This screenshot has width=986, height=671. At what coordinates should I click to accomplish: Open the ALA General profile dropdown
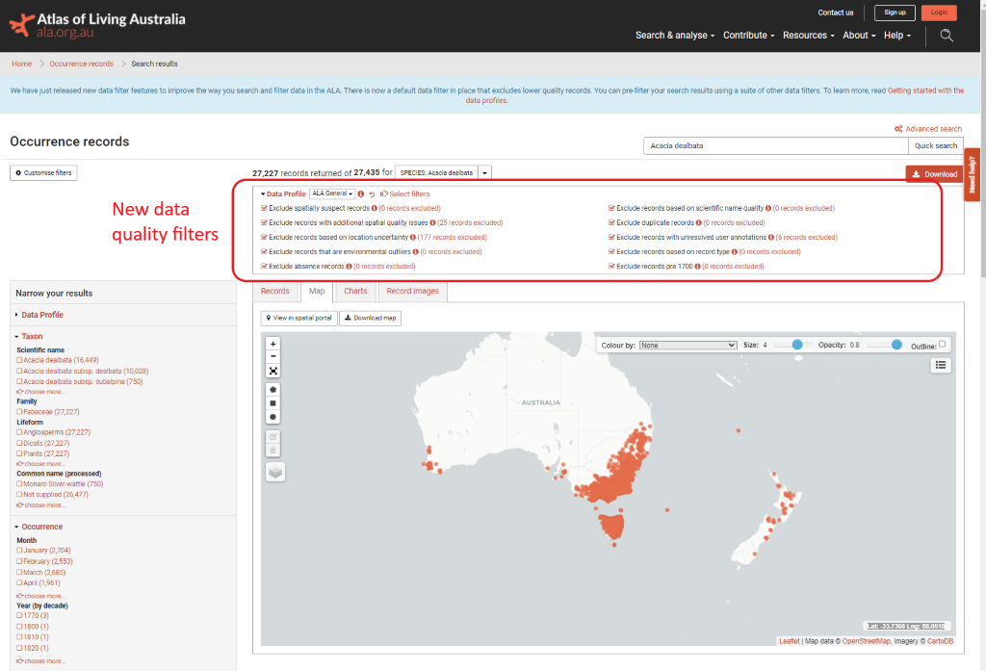(x=332, y=194)
